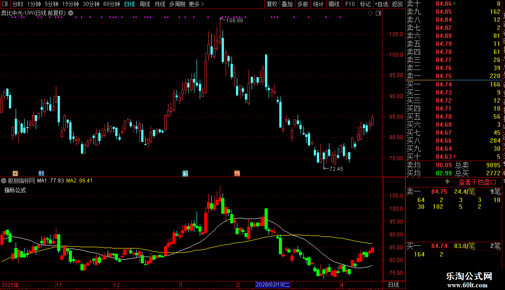The height and width of the screenshot is (290, 505).
Task: Click the 108.88 high price label
Action: [235, 20]
